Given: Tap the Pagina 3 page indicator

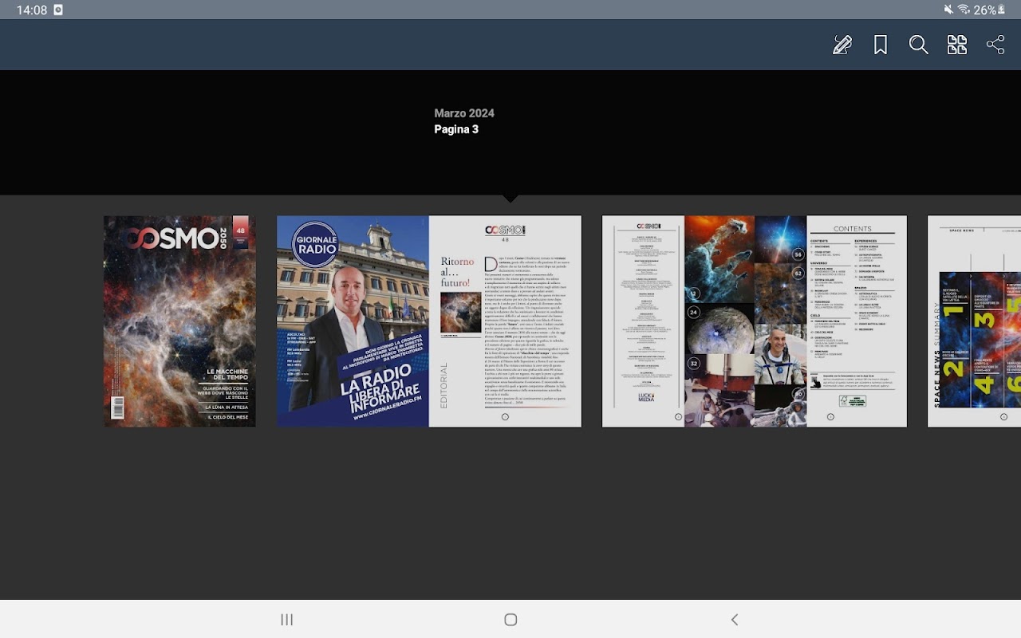Looking at the screenshot, I should pyautogui.click(x=456, y=129).
